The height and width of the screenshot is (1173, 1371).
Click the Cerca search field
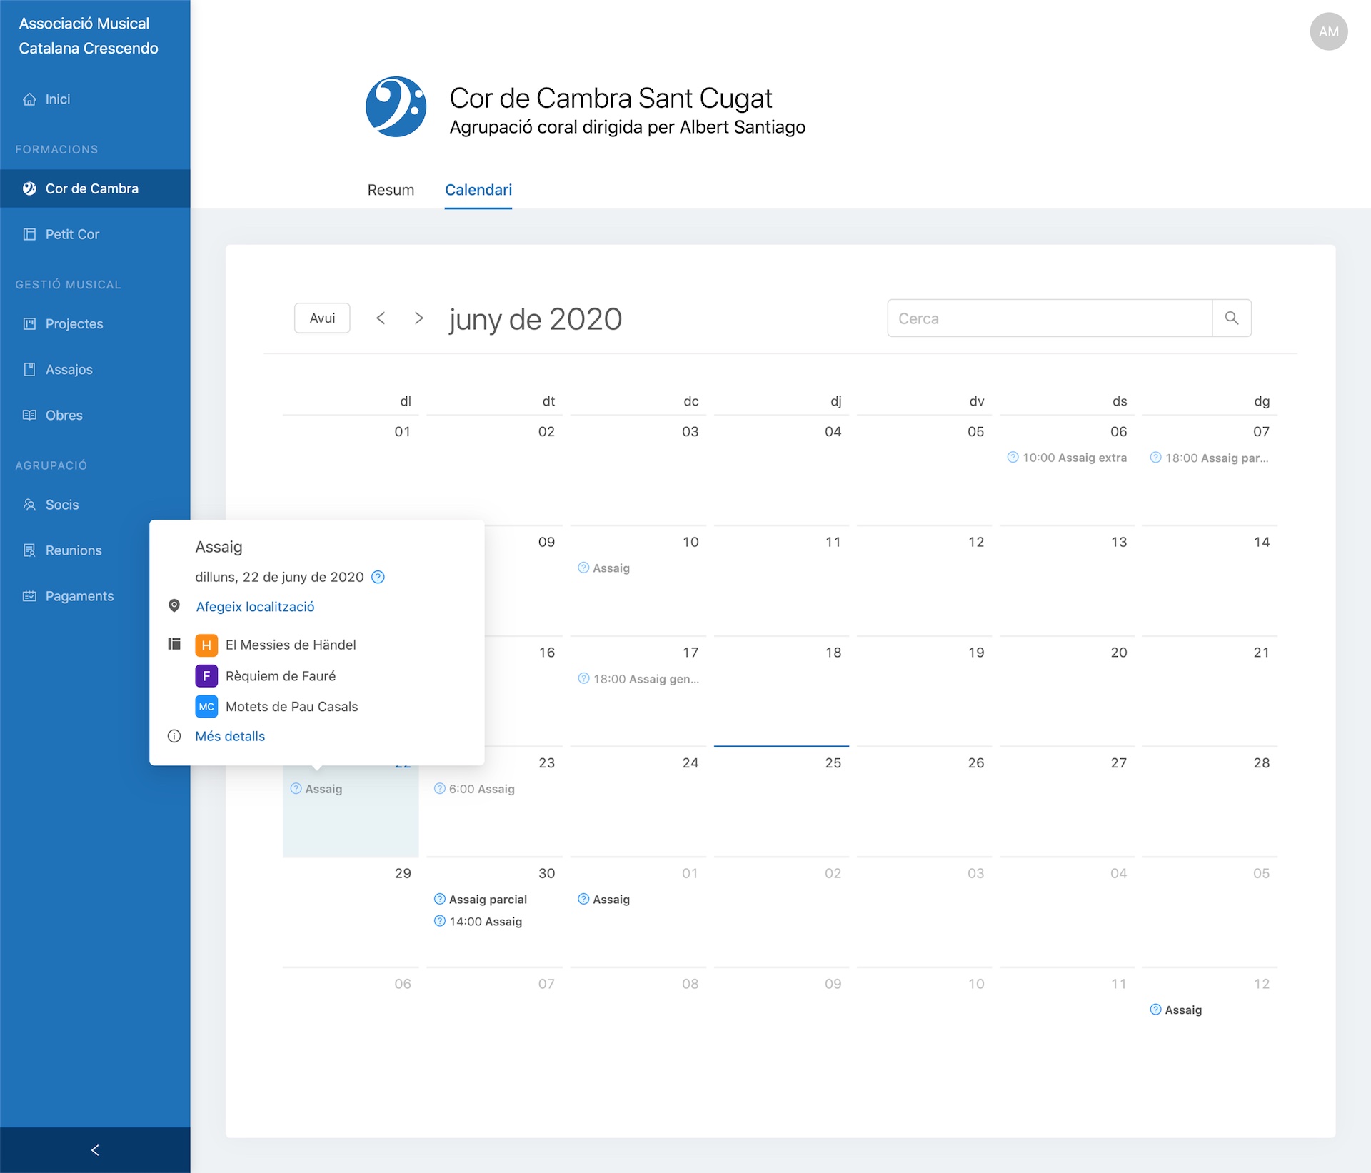[1049, 318]
